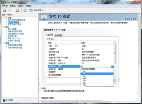Viewport: 142px width, 104px height.
Task: Click the 恢复默认设置 link in header
Action: [130, 19]
